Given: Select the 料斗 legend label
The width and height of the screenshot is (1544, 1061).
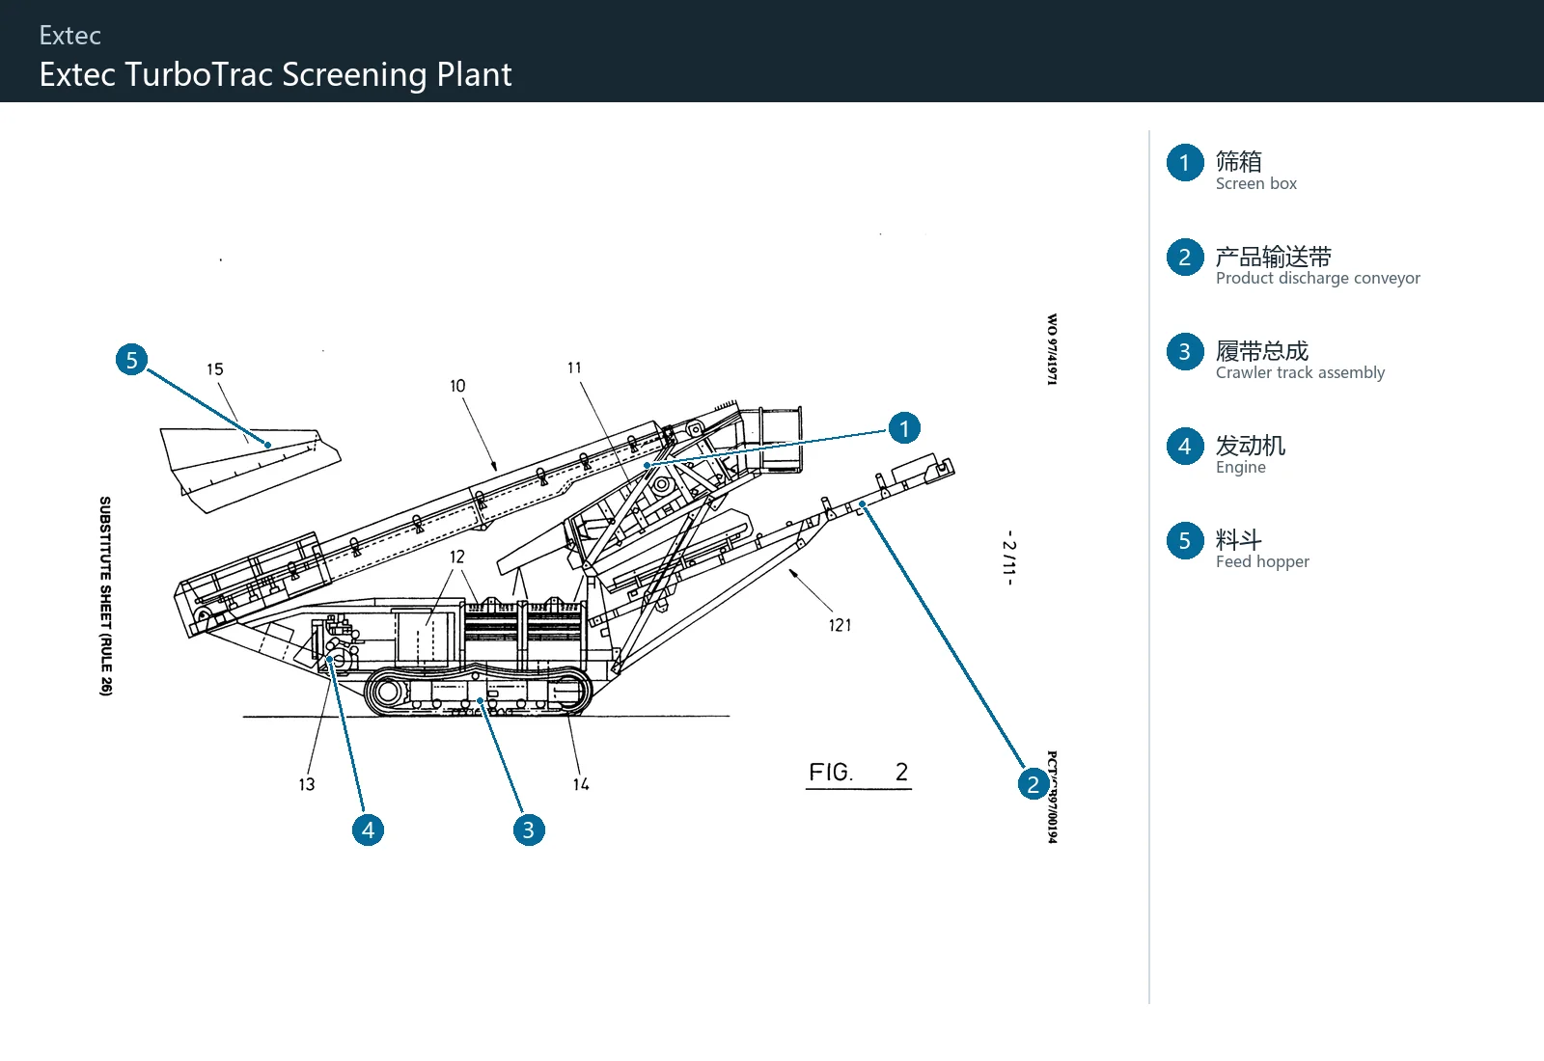Looking at the screenshot, I should [1238, 540].
